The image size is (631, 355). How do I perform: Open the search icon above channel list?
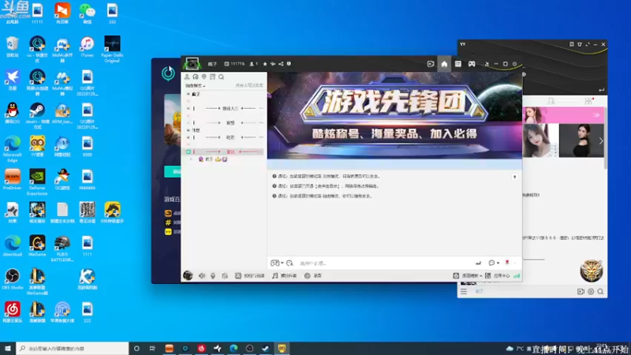pyautogui.click(x=222, y=77)
